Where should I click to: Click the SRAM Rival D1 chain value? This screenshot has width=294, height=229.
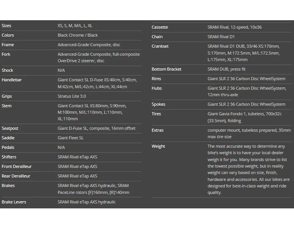pyautogui.click(x=221, y=37)
